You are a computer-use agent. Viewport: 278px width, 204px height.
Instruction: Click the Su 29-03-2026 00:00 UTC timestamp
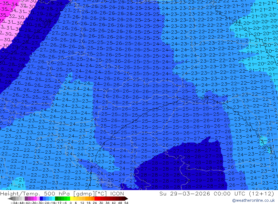click(202, 194)
